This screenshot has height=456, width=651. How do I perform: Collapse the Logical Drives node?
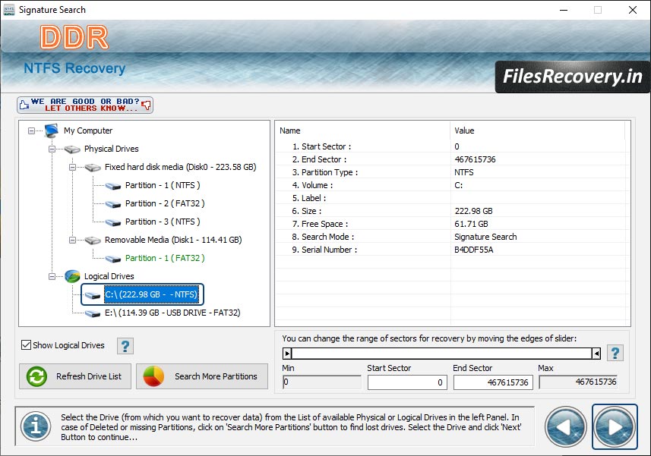52,276
